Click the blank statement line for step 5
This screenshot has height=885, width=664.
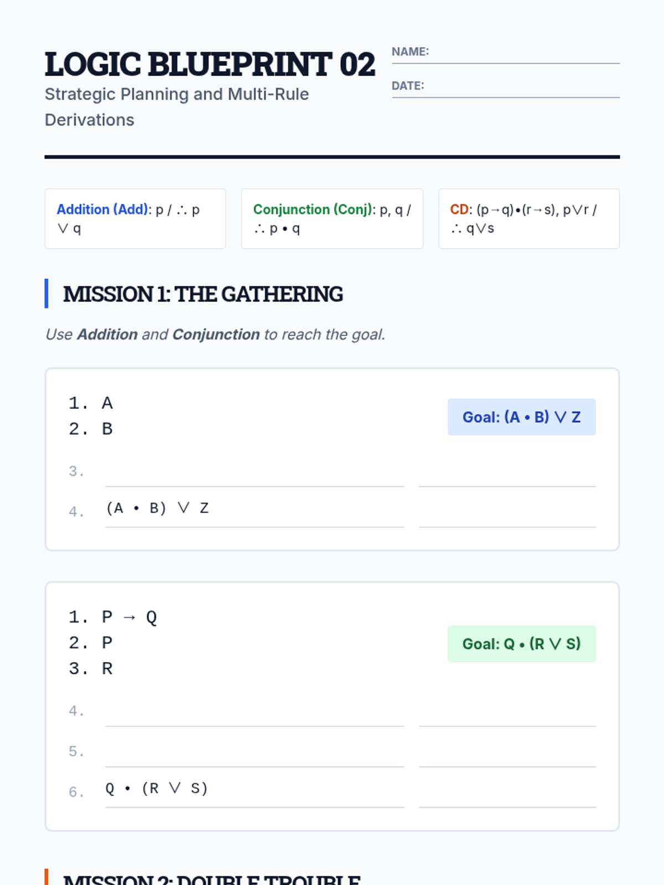point(255,754)
